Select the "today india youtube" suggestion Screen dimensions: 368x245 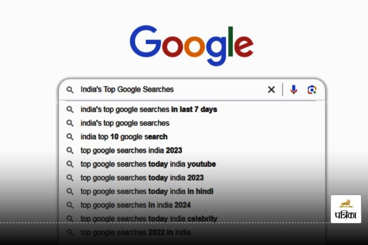coord(148,164)
